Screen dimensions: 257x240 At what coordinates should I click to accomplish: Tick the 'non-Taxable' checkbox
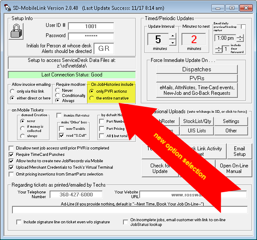coord(61,128)
